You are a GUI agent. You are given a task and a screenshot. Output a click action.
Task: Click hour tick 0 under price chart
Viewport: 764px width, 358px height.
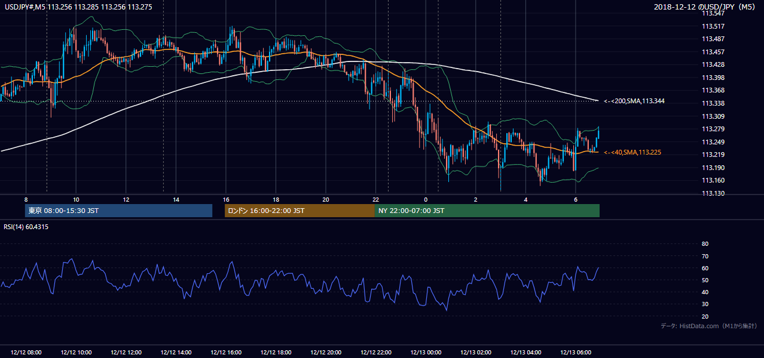point(426,199)
